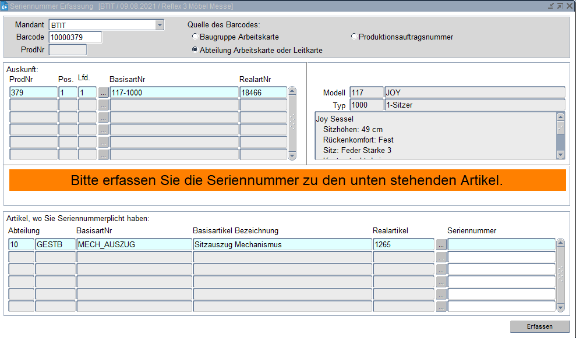Click scroll down arrow in Seriennummer article list
This screenshot has height=338, width=576.
click(x=560, y=307)
